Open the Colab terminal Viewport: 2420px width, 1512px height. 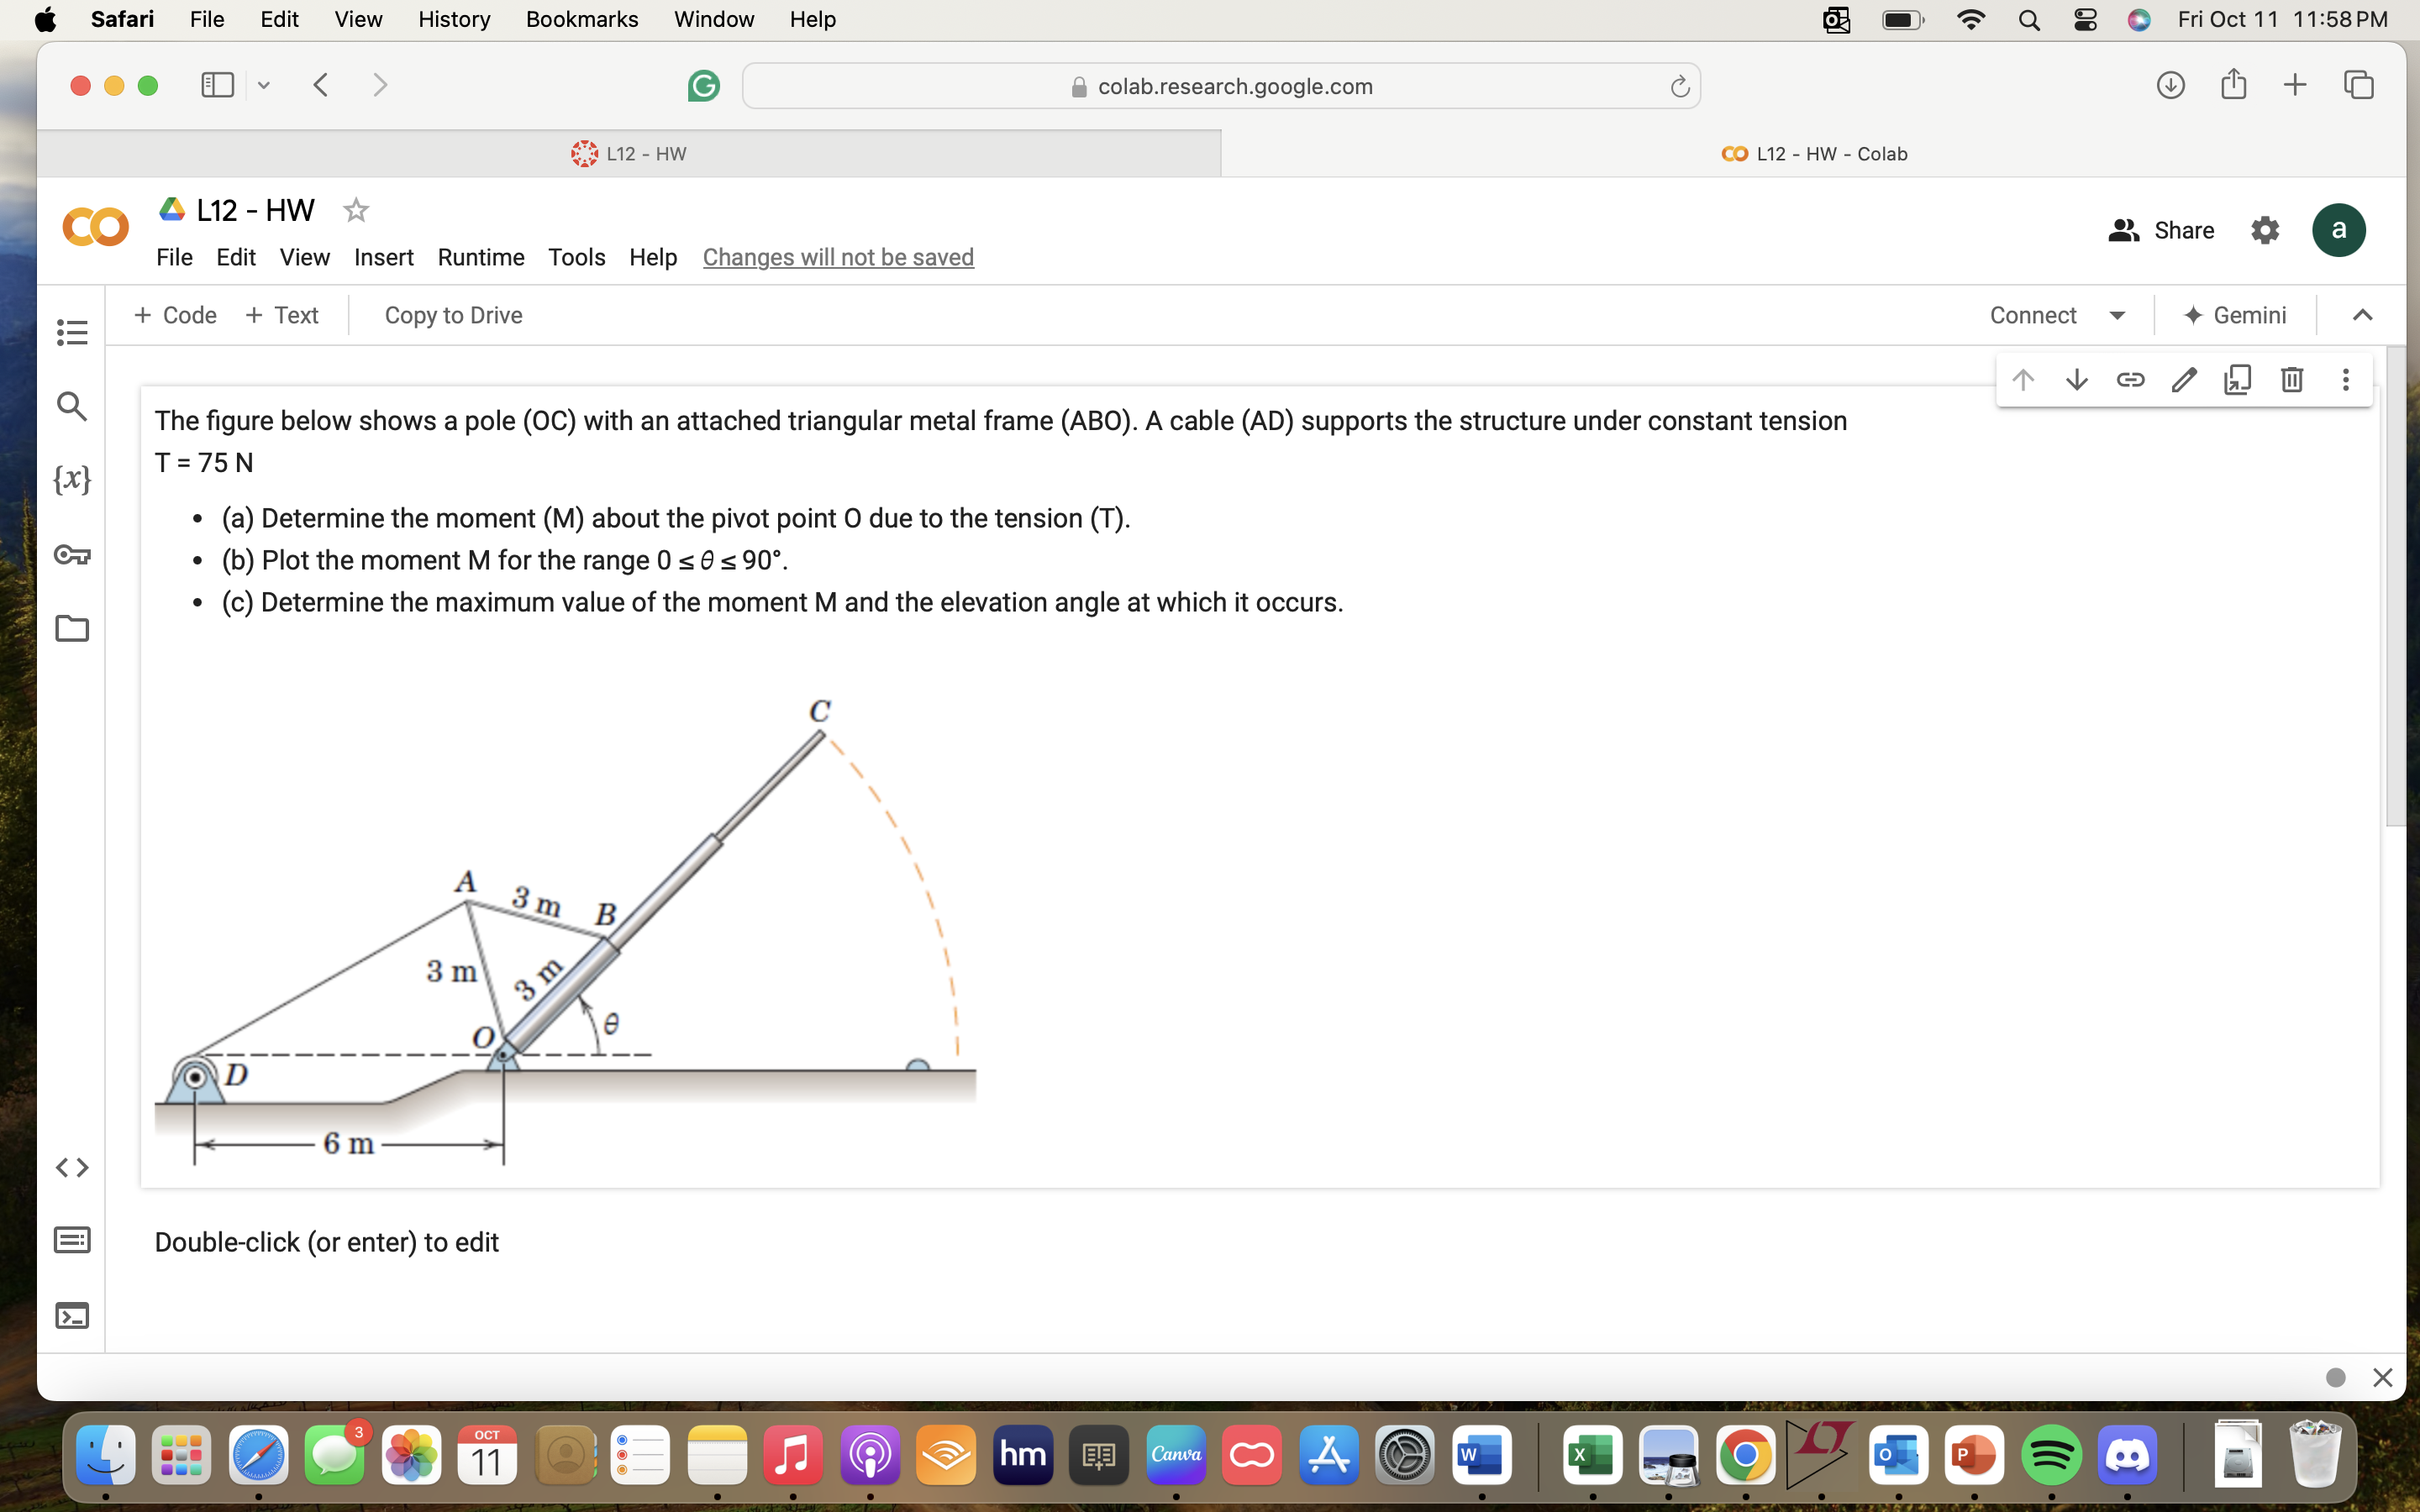pyautogui.click(x=71, y=1316)
